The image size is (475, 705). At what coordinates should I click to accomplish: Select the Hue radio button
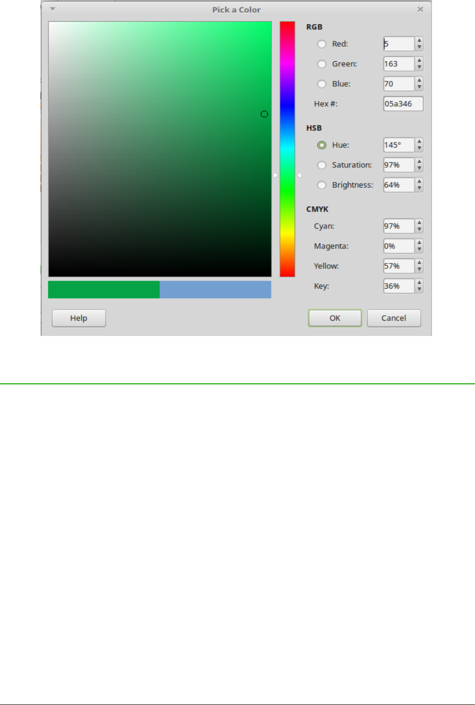322,145
